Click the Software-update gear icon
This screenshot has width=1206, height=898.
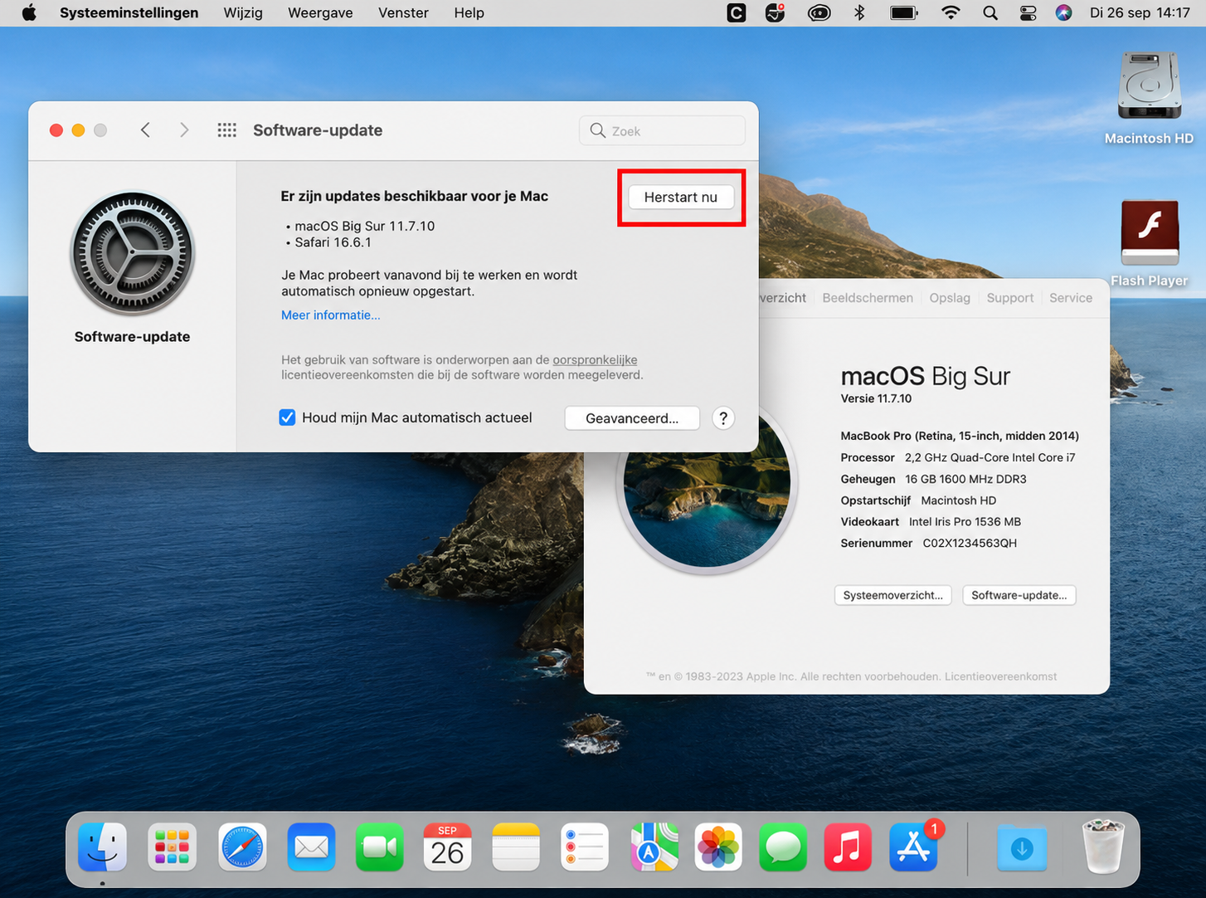(132, 254)
